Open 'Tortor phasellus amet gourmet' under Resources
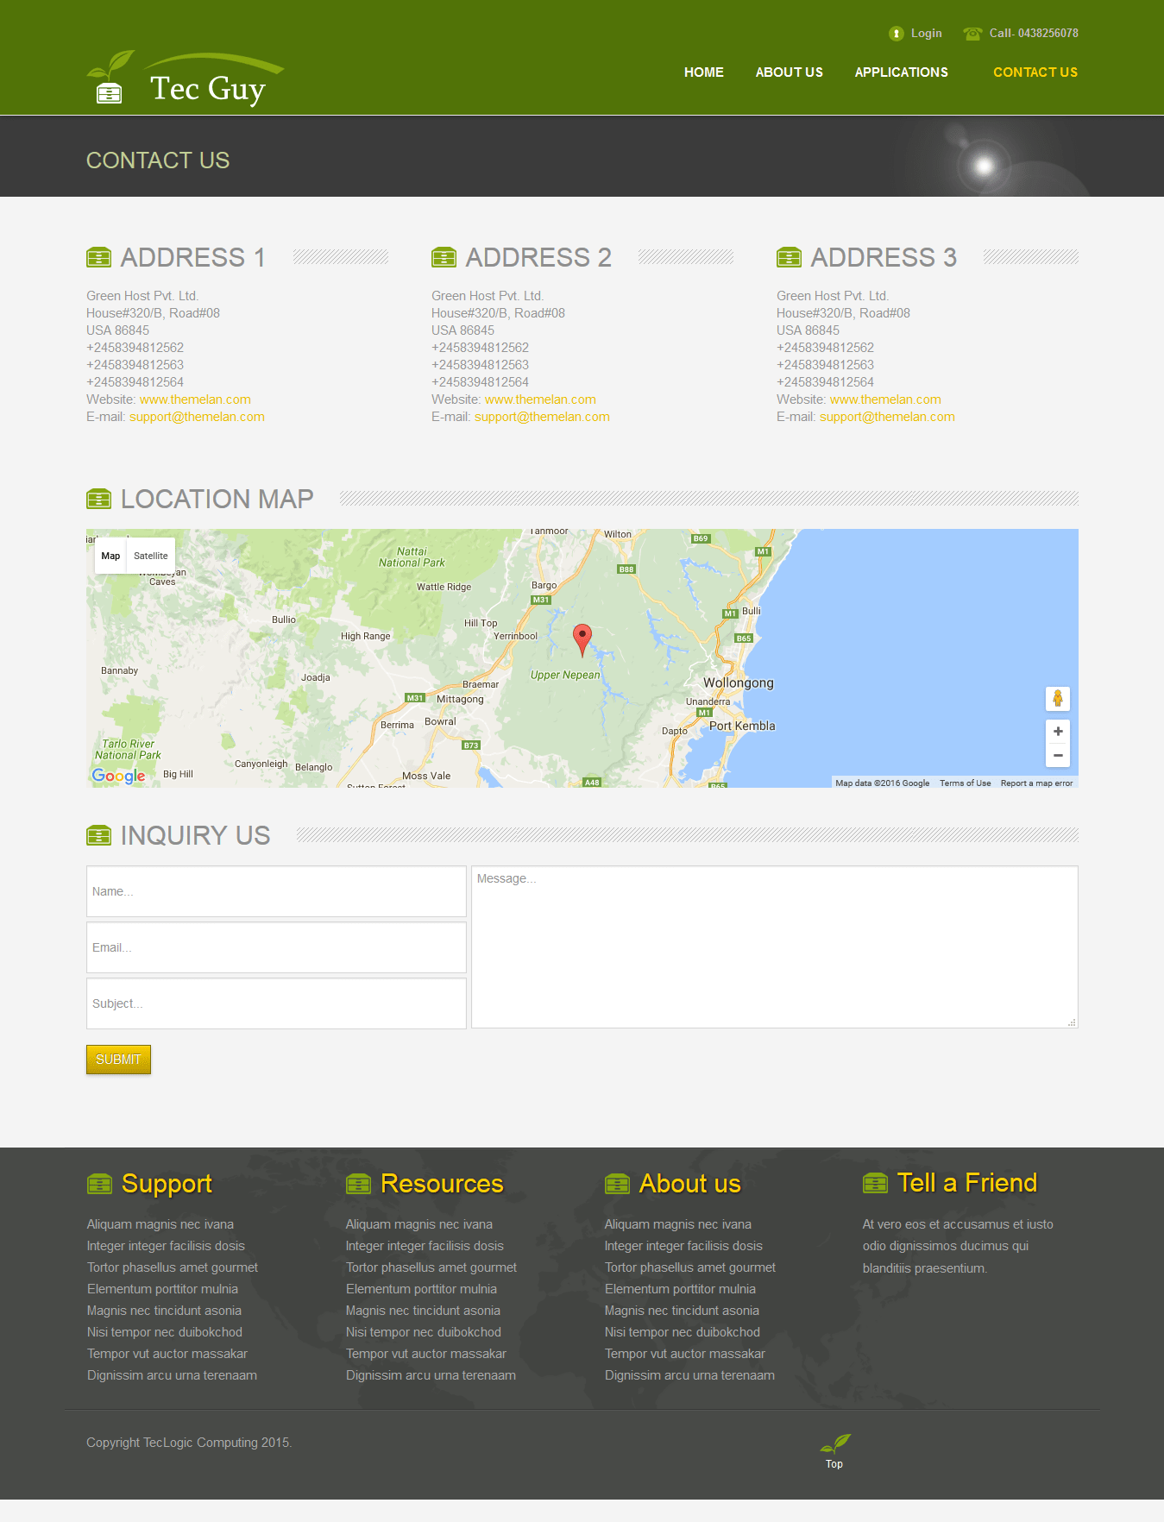 431,1267
